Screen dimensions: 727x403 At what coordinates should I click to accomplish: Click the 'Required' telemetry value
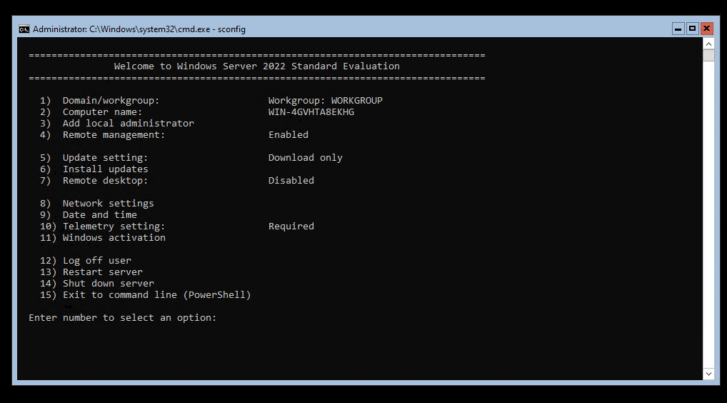[291, 227]
